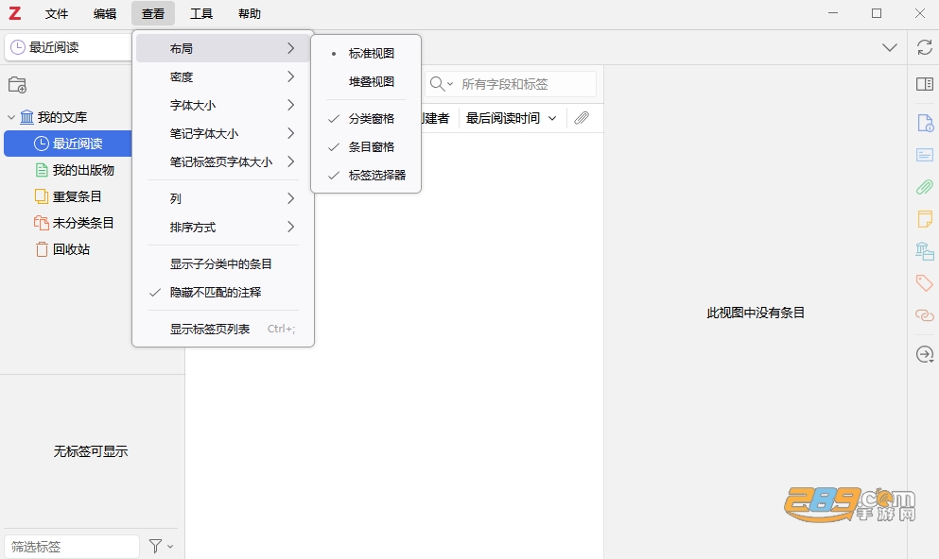
Task: Open the 编辑 menu
Action: [x=105, y=13]
